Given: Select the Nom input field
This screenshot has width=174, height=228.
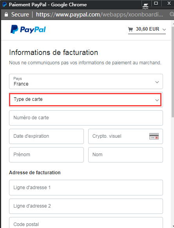Looking at the screenshot, I should tap(125, 155).
